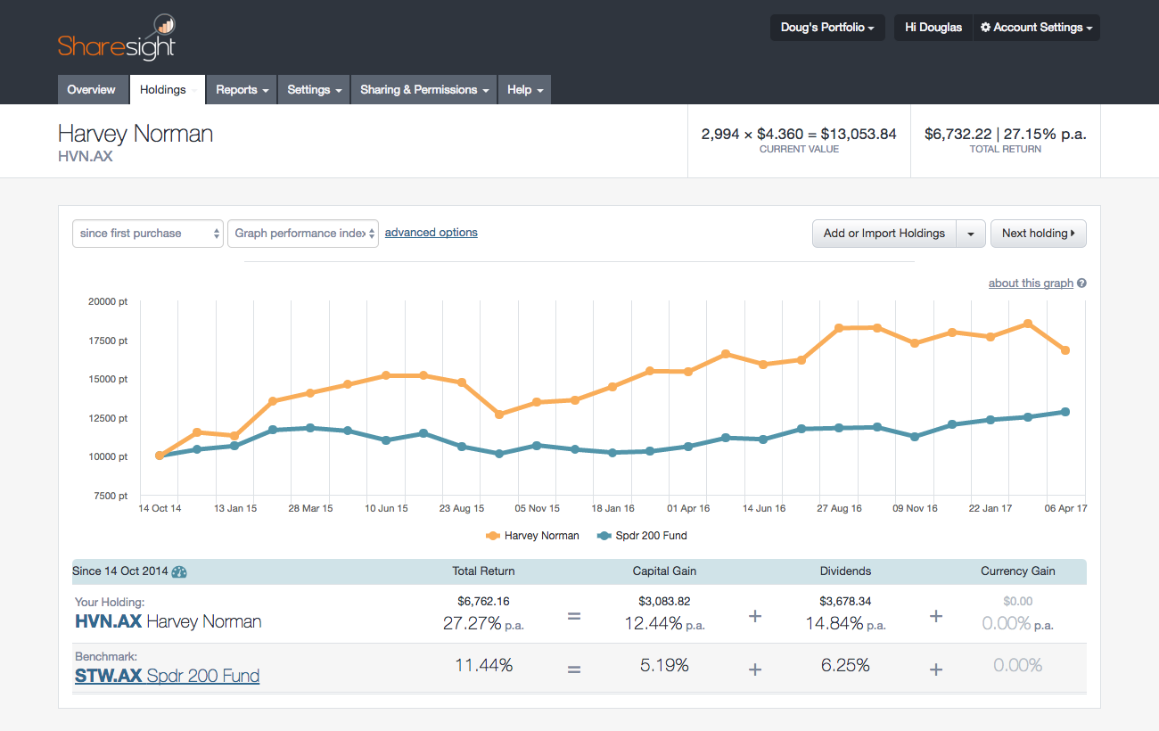
Task: Click the total return '$6,732.22 | 27.15% p.a.'
Action: 1006,135
